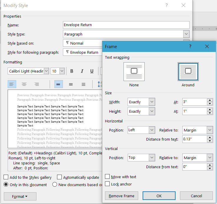Select align right paragraph icon
This screenshot has height=204, width=217.
(37, 84)
